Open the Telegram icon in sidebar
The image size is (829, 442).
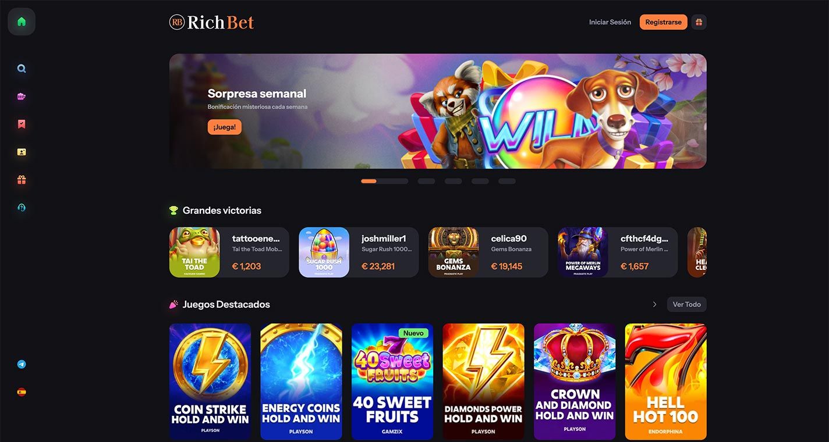22,365
